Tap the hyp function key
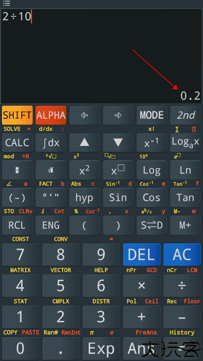 (84, 197)
